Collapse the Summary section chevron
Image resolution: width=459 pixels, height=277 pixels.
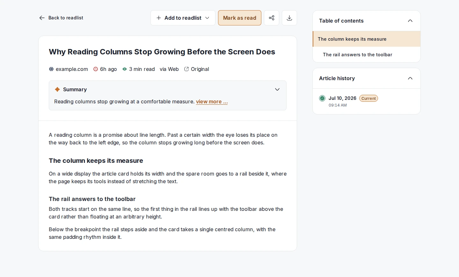(277, 89)
